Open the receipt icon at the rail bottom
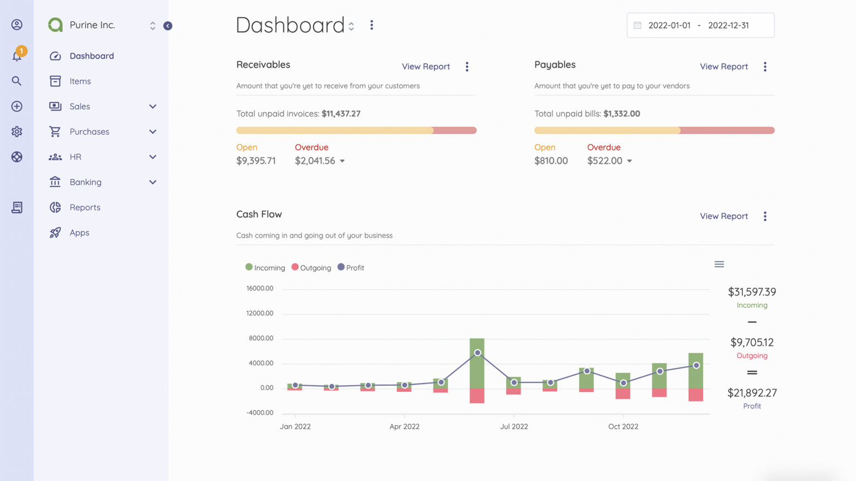The width and height of the screenshot is (856, 481). pyautogui.click(x=17, y=207)
